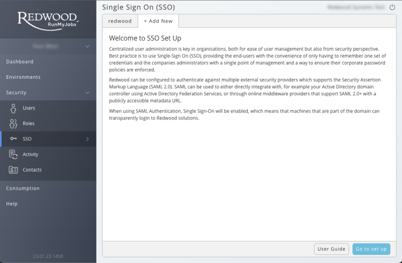Open the Consumption page
Screen dimensions: 402x263
pos(23,189)
